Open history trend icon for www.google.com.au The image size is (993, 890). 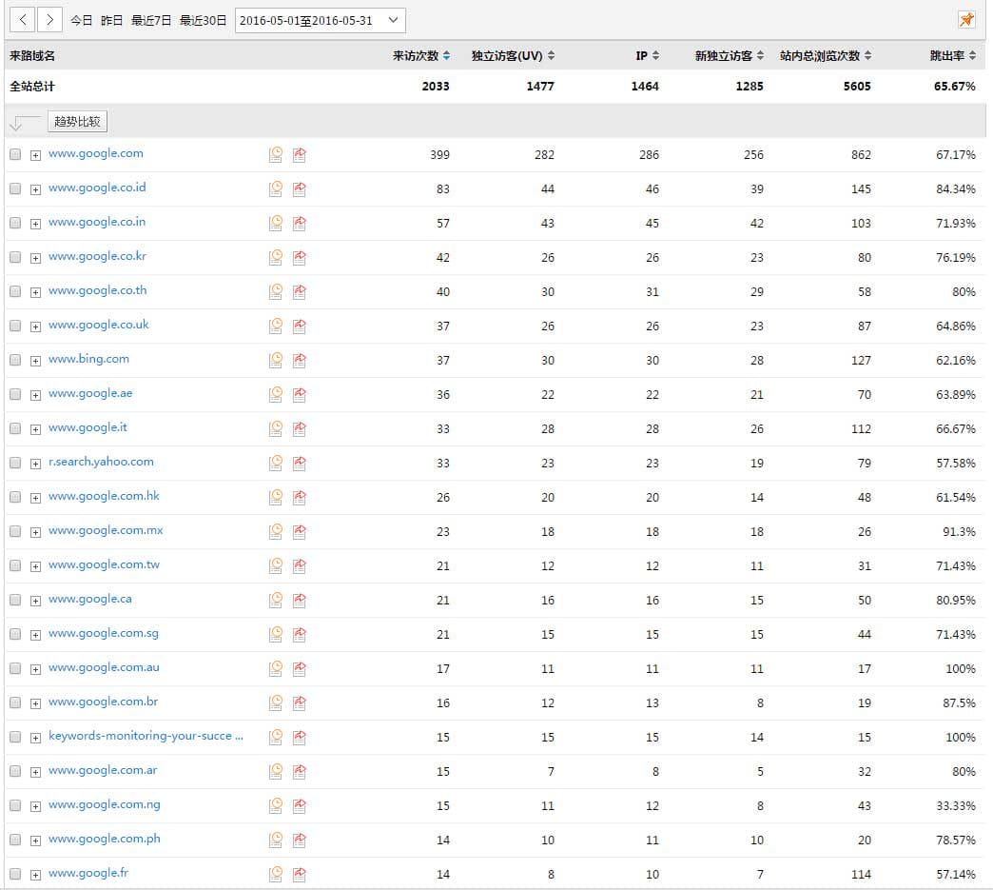click(276, 668)
